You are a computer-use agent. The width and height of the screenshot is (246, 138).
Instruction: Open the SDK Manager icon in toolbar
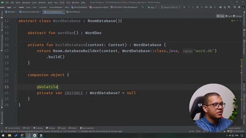point(229,7)
